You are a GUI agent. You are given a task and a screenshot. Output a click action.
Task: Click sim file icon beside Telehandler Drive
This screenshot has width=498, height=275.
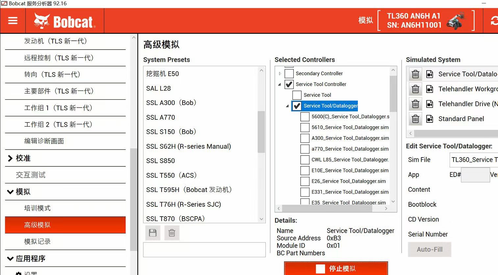pyautogui.click(x=430, y=104)
